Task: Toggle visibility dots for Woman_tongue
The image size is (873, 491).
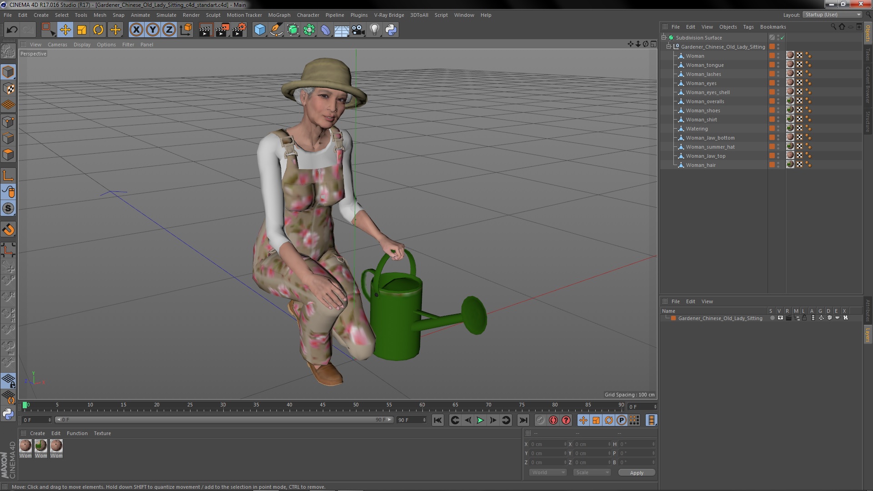Action: [x=778, y=65]
